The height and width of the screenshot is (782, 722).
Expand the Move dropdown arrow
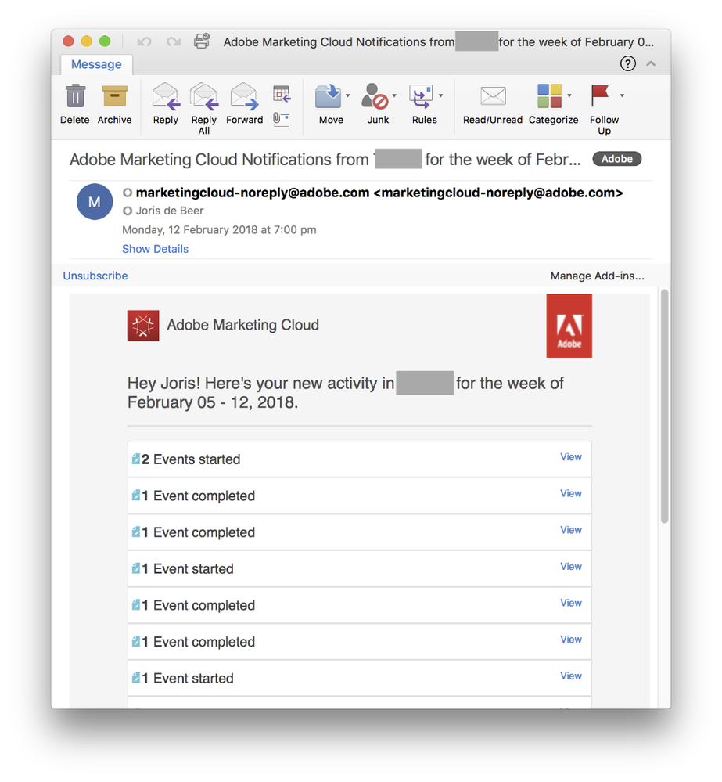pos(347,95)
